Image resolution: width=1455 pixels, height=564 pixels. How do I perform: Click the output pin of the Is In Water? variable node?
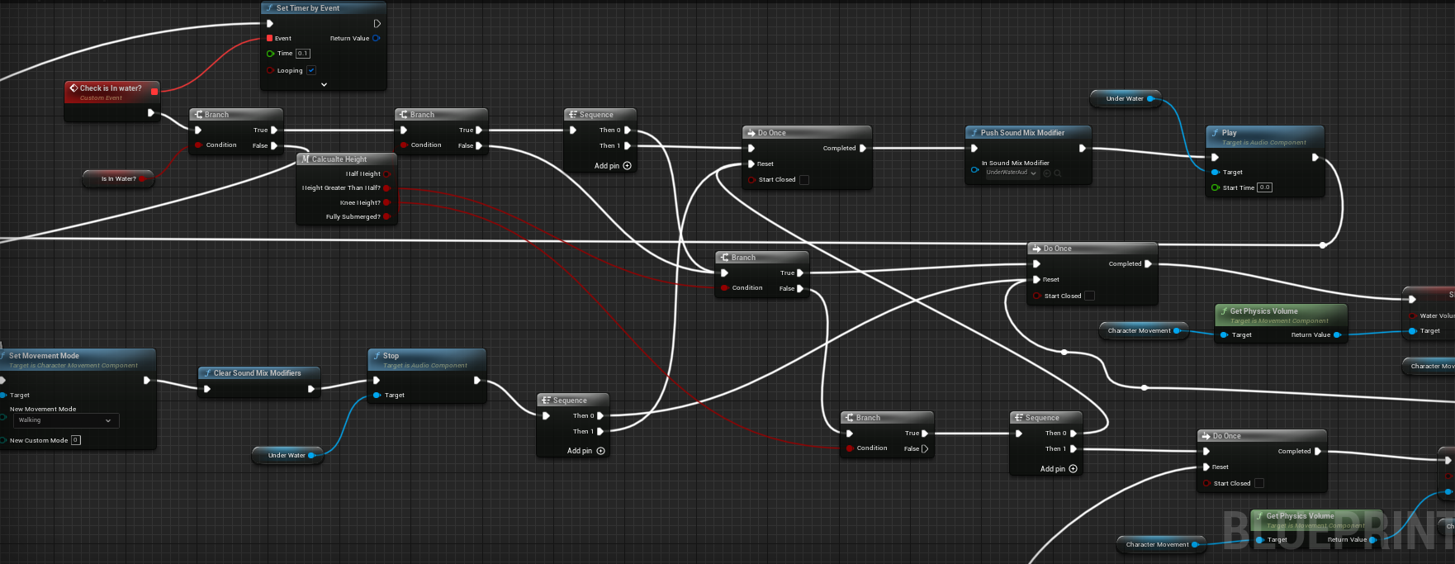142,178
